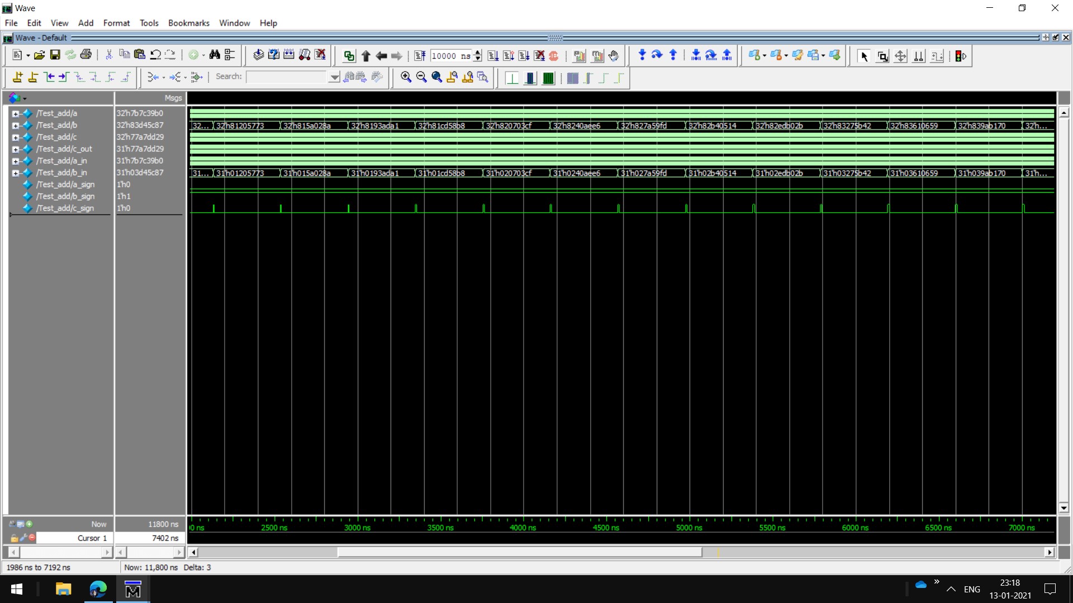
Task: Toggle the lock icon beside Cursor 1
Action: [14, 538]
